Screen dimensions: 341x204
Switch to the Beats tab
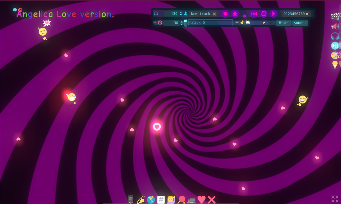click(283, 23)
